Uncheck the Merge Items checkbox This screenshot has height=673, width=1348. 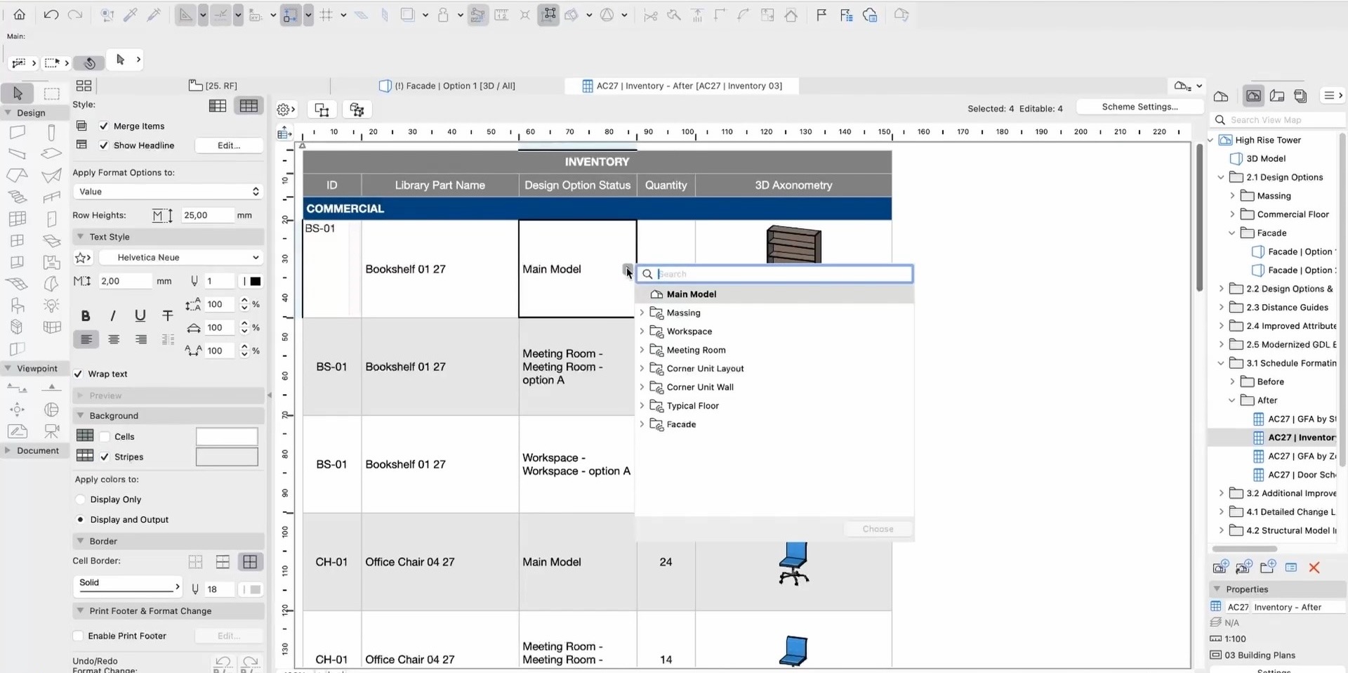tap(103, 126)
